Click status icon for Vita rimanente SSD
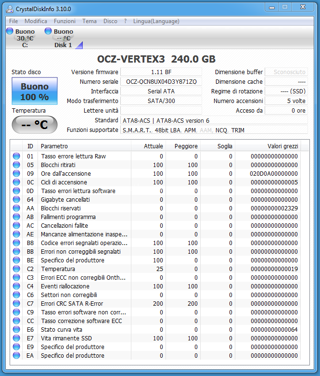Viewport: 320px width, 376px height. tap(16, 338)
